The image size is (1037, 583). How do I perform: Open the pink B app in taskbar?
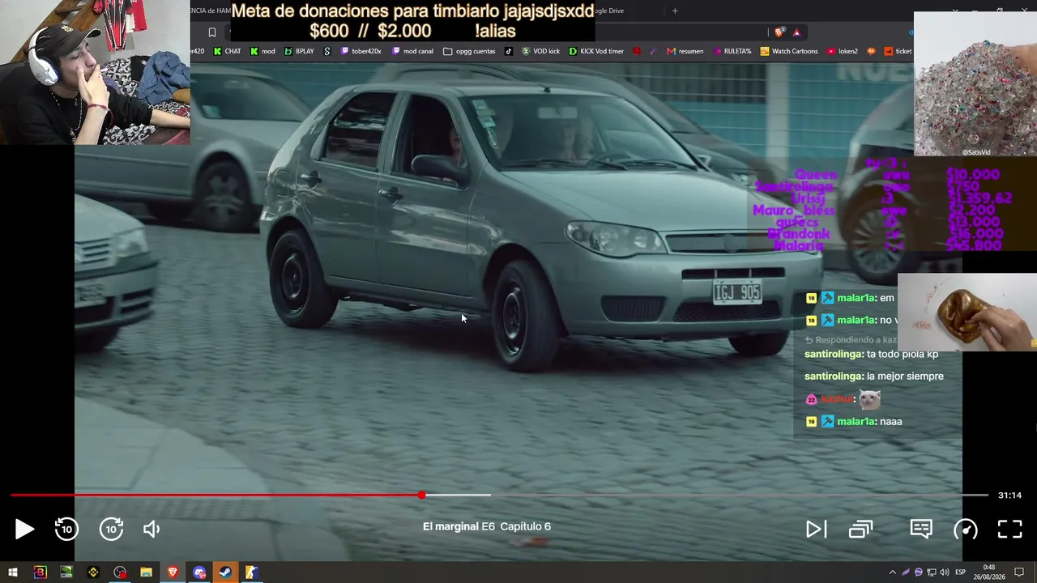pos(40,572)
